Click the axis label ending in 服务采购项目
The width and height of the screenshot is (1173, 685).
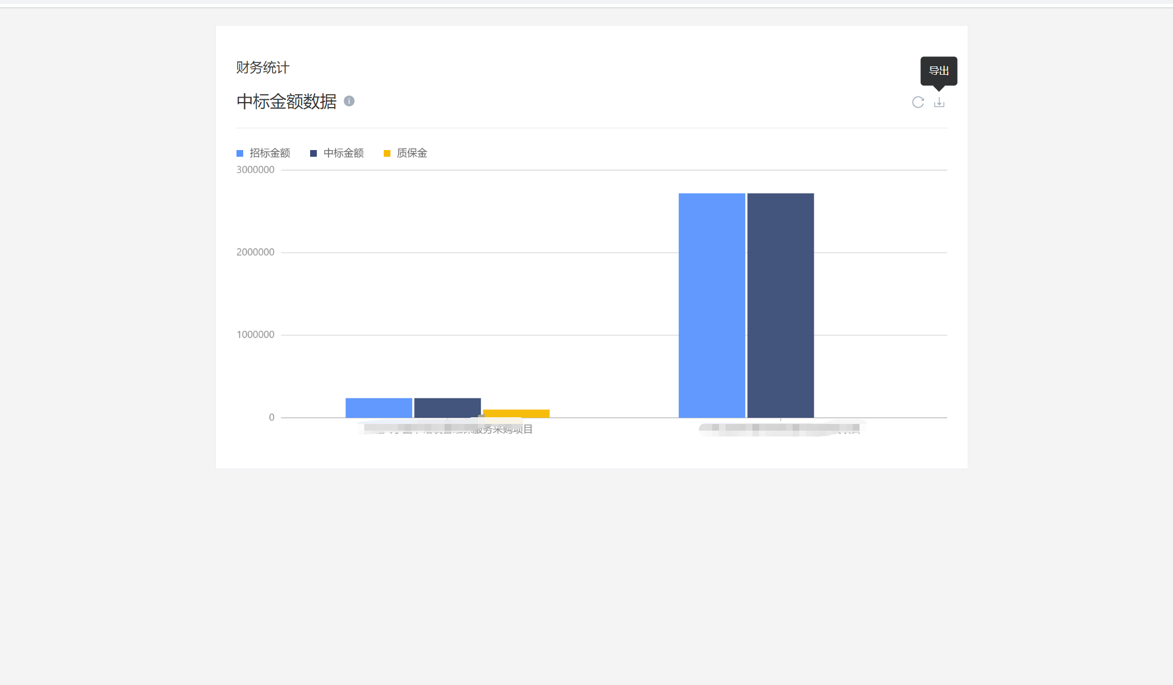tap(448, 429)
